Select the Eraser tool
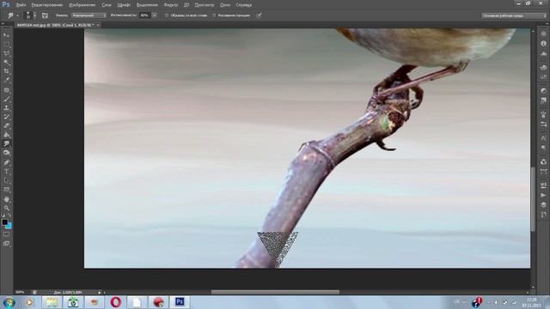 click(6, 126)
